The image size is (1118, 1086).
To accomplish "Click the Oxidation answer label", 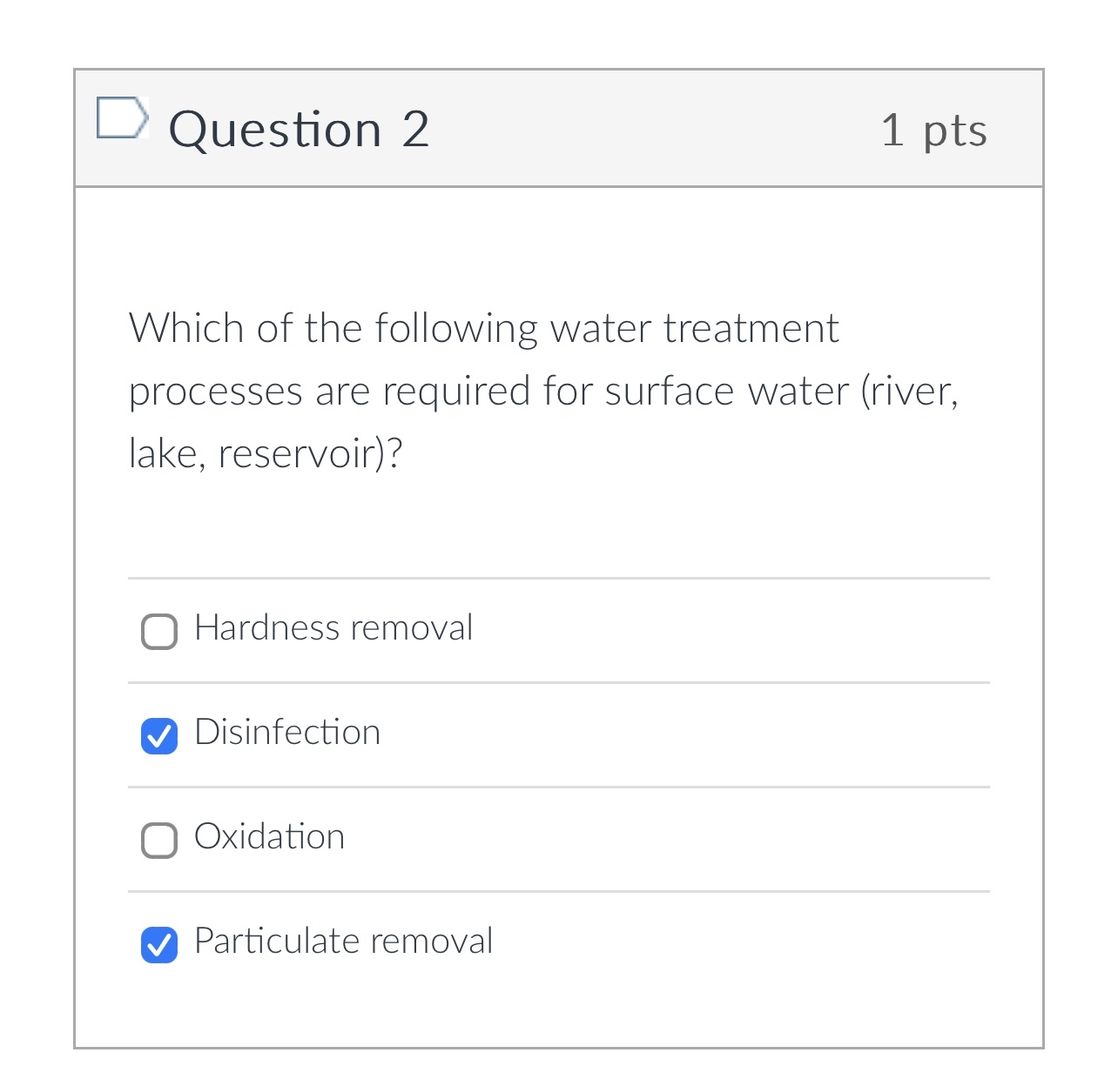I will 269,837.
